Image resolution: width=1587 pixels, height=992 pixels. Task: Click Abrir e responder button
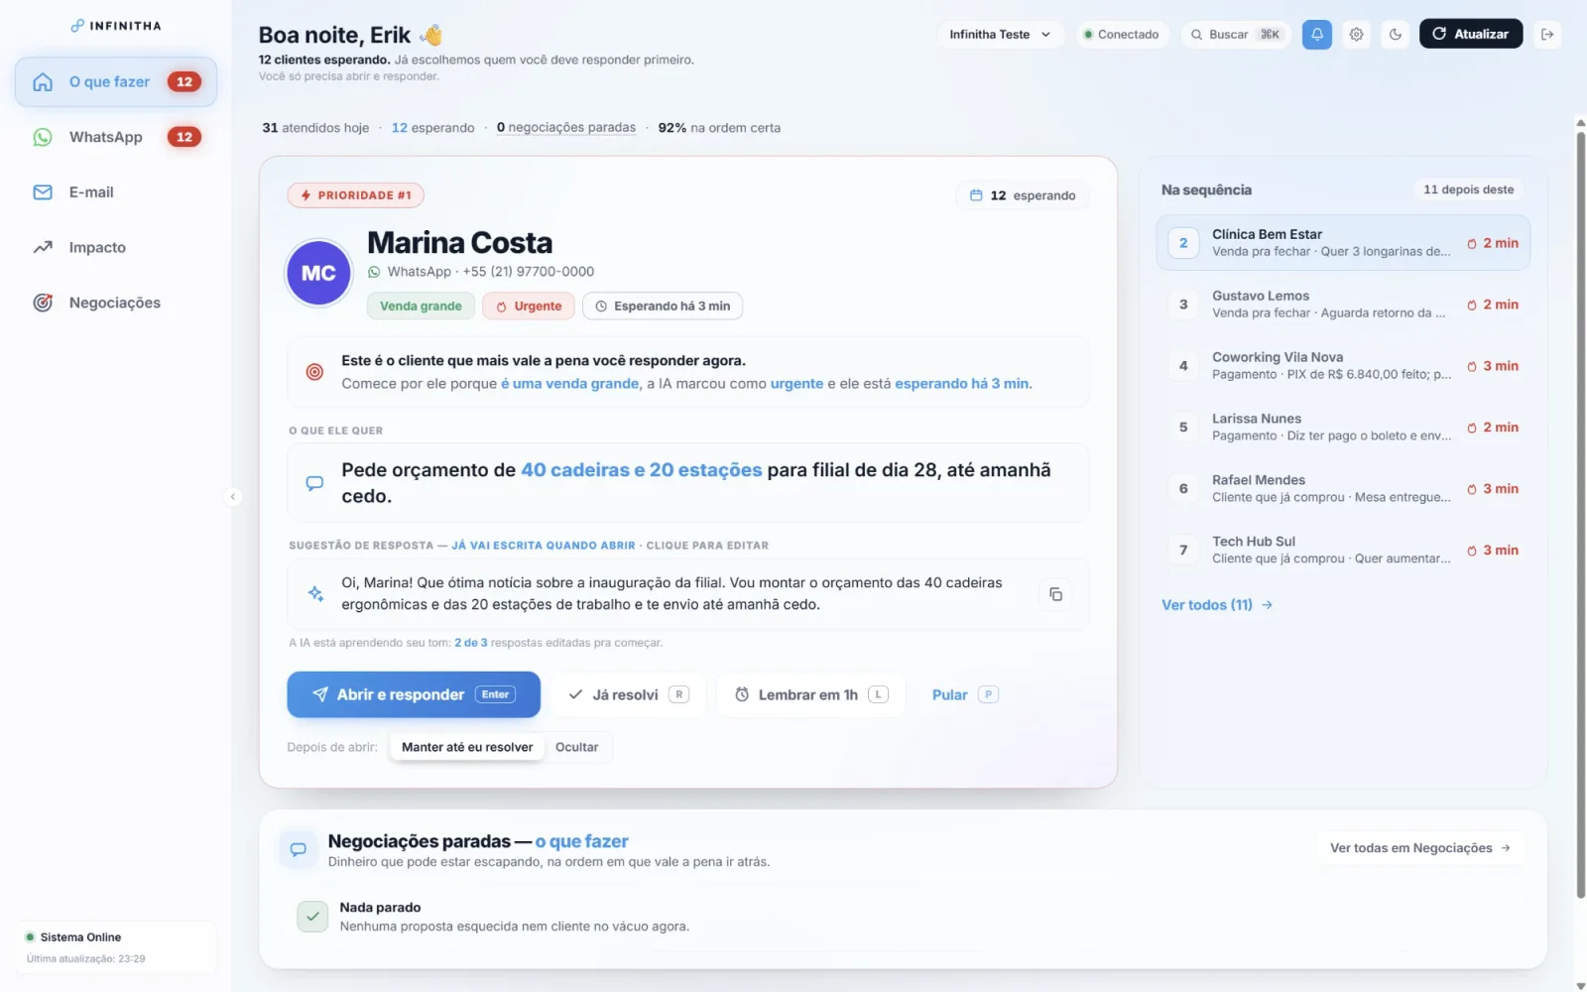[x=414, y=694]
